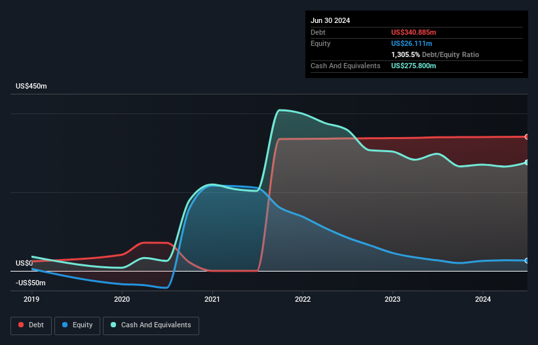This screenshot has width=538, height=345.
Task: Click the US$450m y-axis label
Action: coord(31,86)
